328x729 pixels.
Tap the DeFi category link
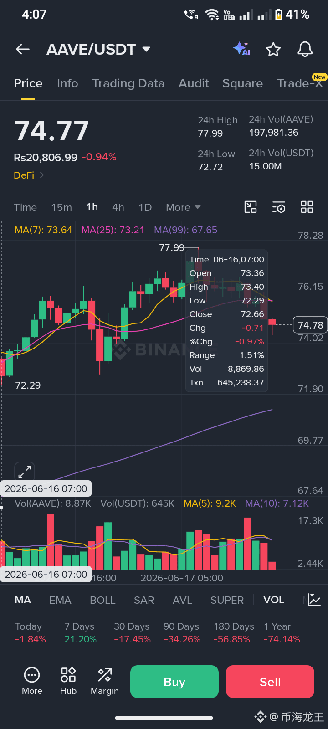(x=24, y=175)
